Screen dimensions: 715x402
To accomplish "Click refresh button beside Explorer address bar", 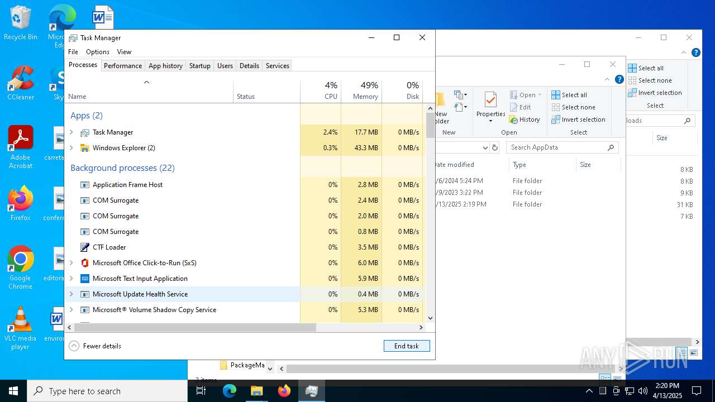I will pos(495,147).
